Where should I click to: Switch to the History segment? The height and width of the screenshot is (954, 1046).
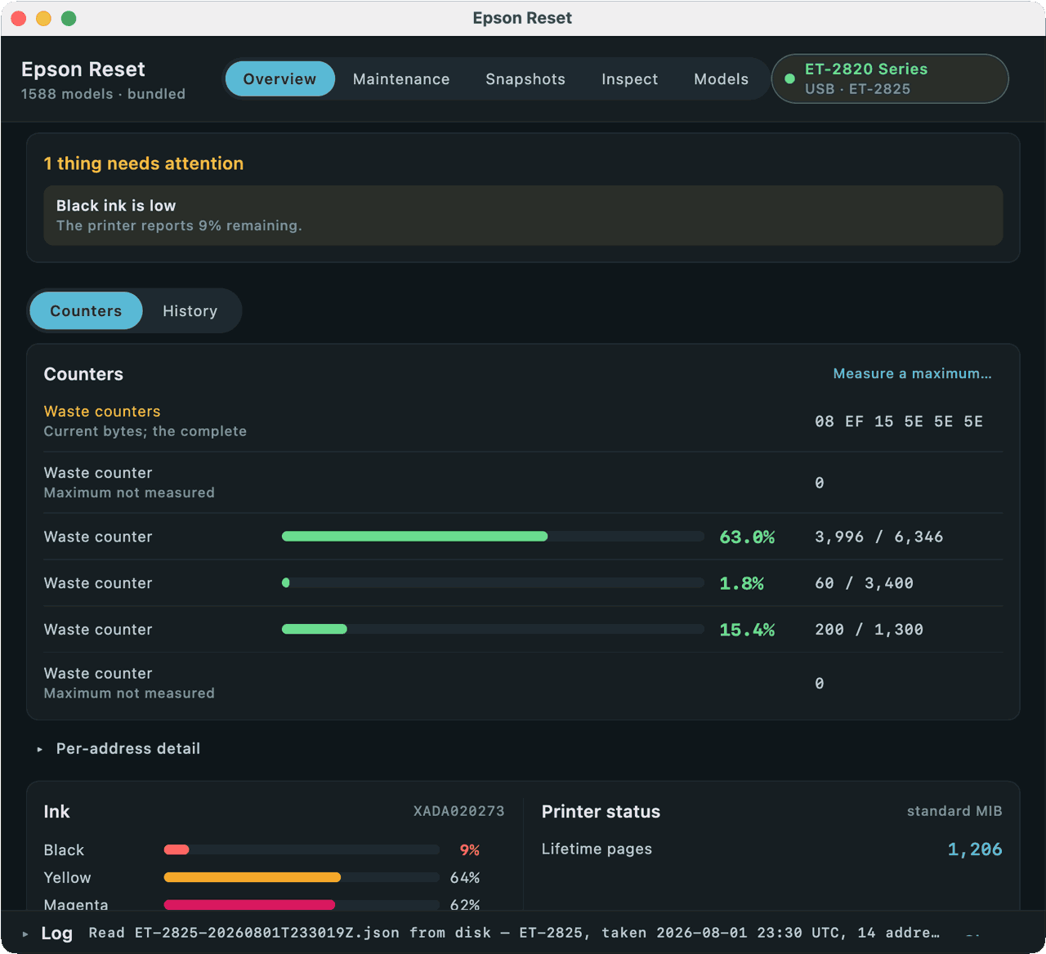click(190, 310)
